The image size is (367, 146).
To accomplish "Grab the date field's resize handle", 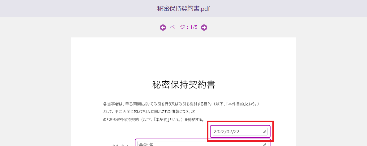I will point(264,132).
